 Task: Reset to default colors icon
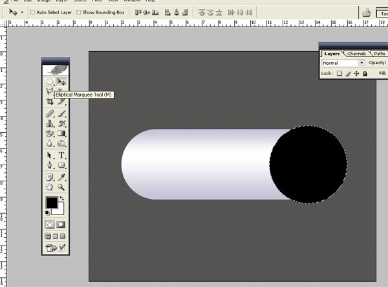click(x=47, y=212)
